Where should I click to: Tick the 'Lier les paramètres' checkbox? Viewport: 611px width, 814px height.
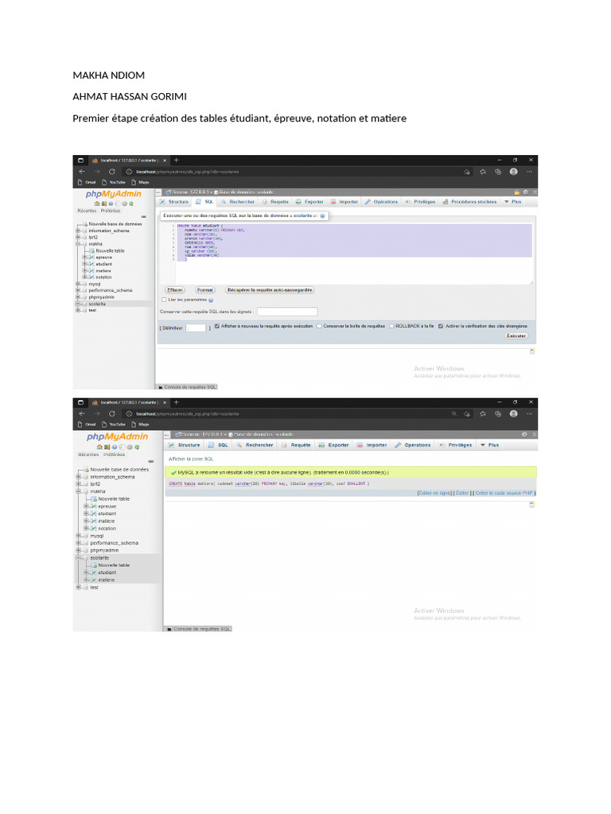coord(164,300)
